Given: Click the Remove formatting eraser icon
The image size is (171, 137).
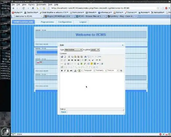Looking at the screenshot, I should [x=65, y=64].
